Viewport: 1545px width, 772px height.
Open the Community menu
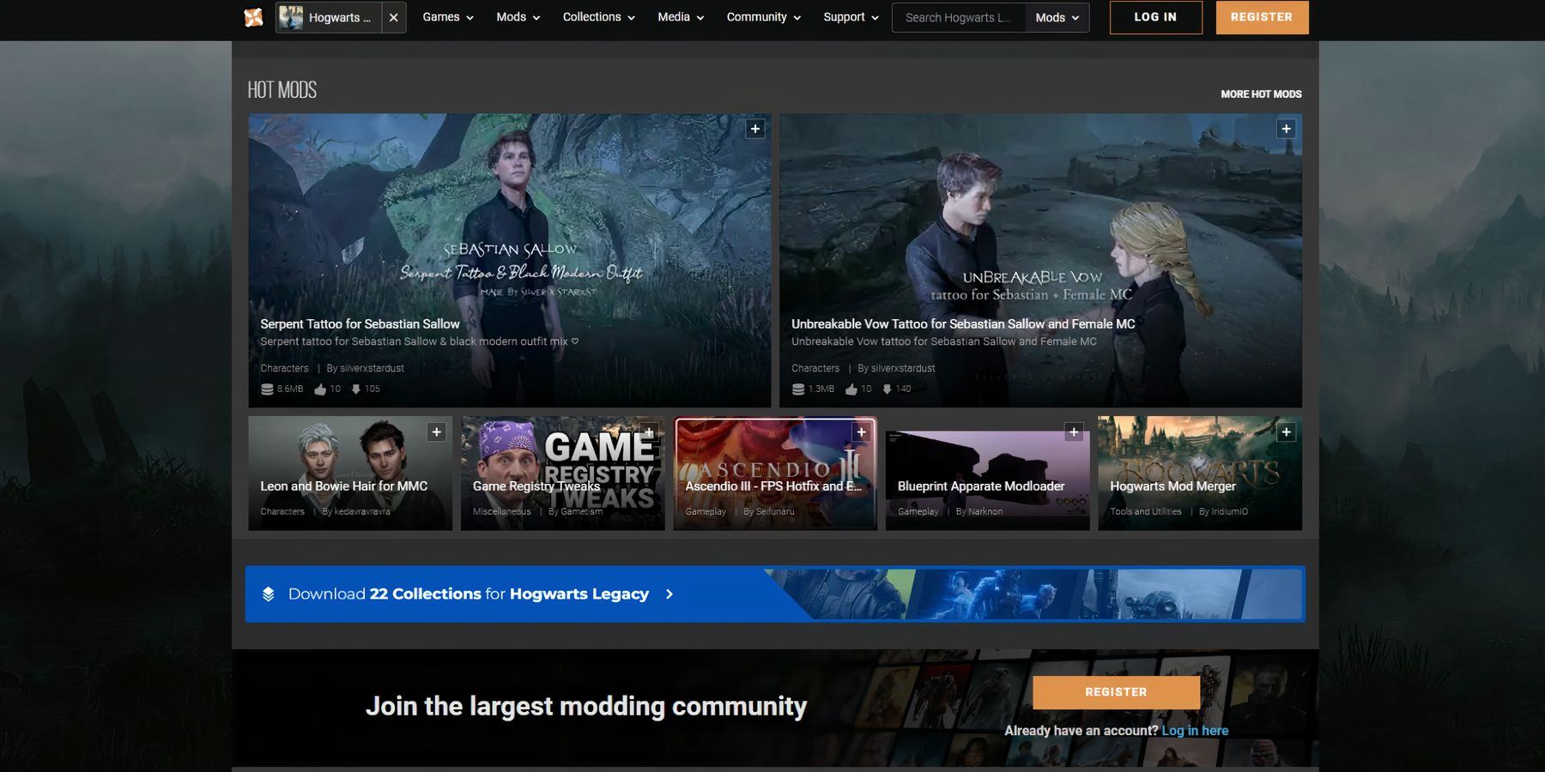(x=763, y=17)
